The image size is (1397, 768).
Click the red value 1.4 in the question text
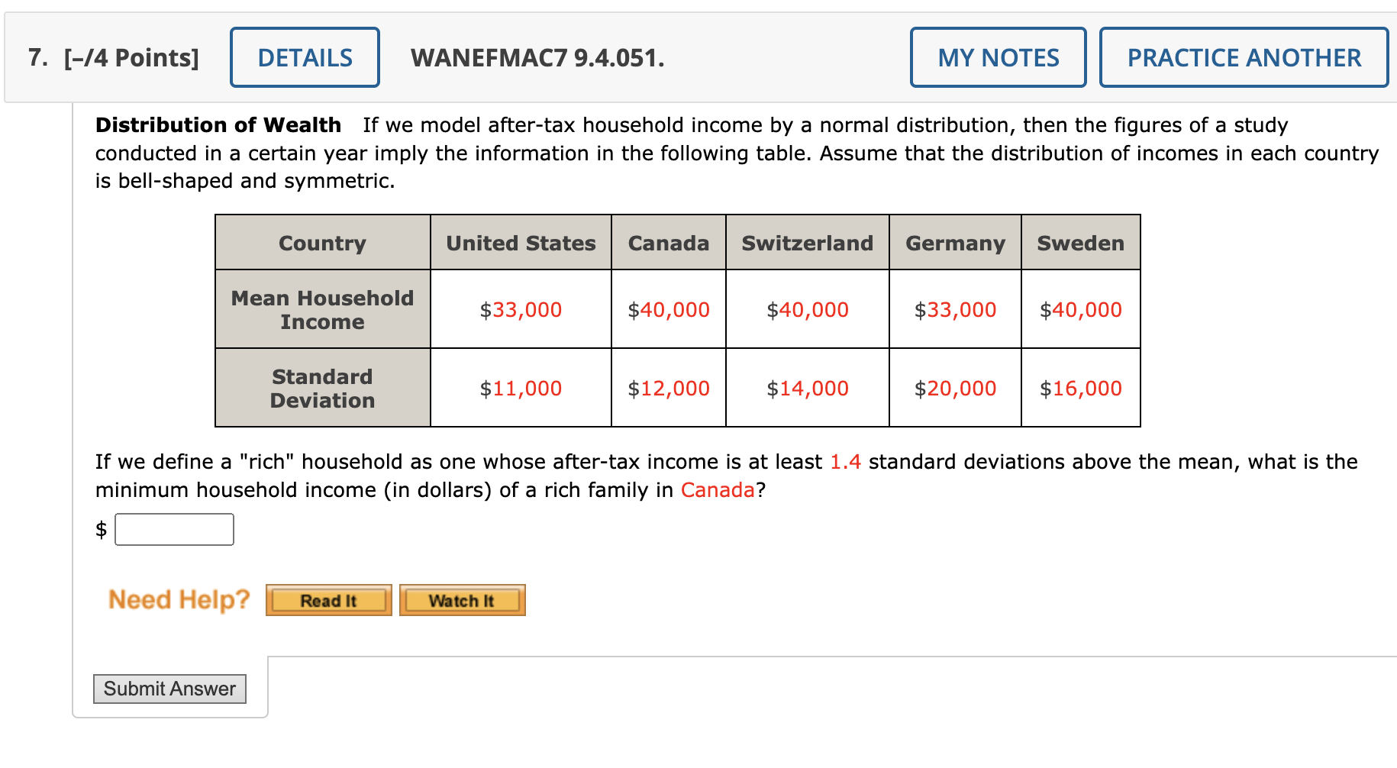coord(845,461)
